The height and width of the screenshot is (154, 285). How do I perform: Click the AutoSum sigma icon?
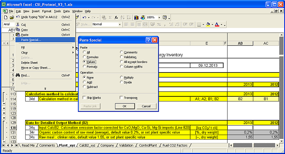(110, 17)
